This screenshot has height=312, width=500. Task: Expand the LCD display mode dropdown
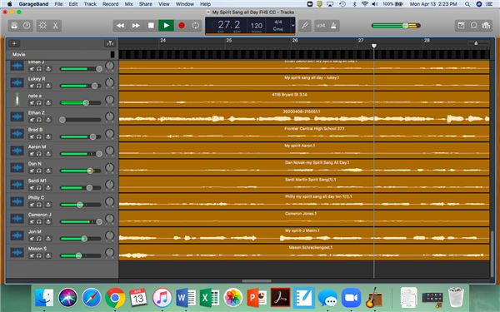[292, 26]
